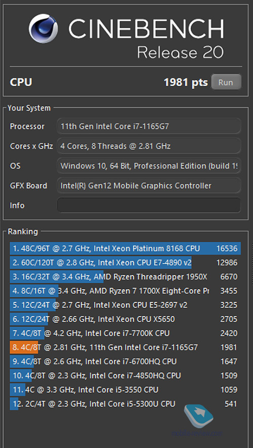253x448 pixels.
Task: Click the Cinebench sphere logo icon
Action: click(44, 28)
